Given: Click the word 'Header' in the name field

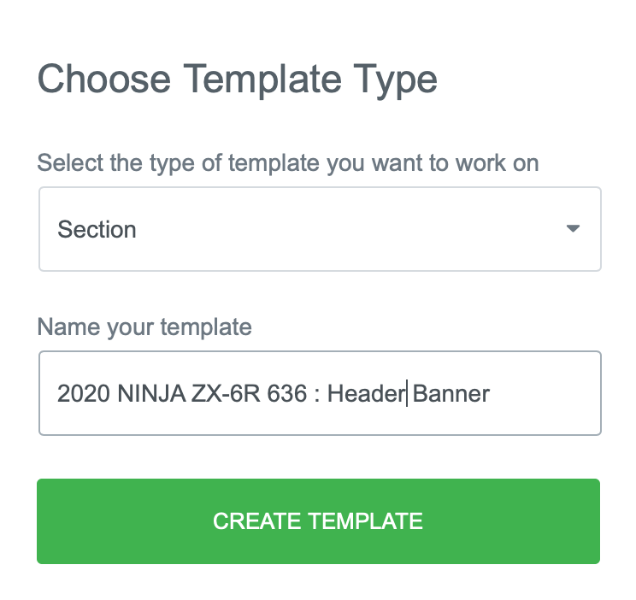Looking at the screenshot, I should pos(367,394).
